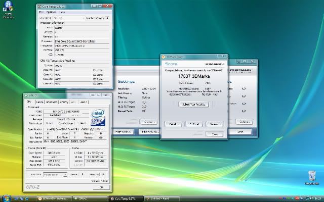Open Help menu in Core Temp
Image resolution: width=324 pixels, height=202 pixels.
(x=62, y=12)
